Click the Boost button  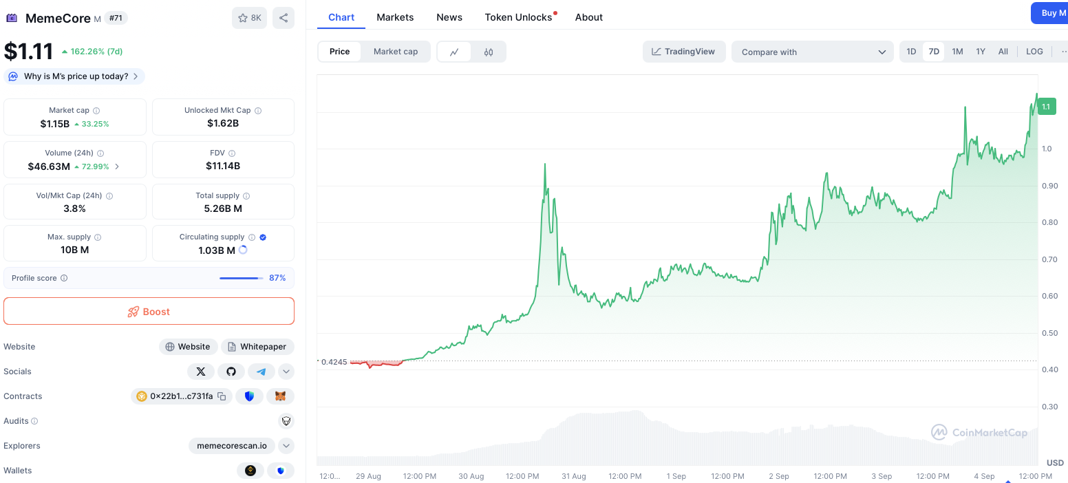tap(149, 311)
